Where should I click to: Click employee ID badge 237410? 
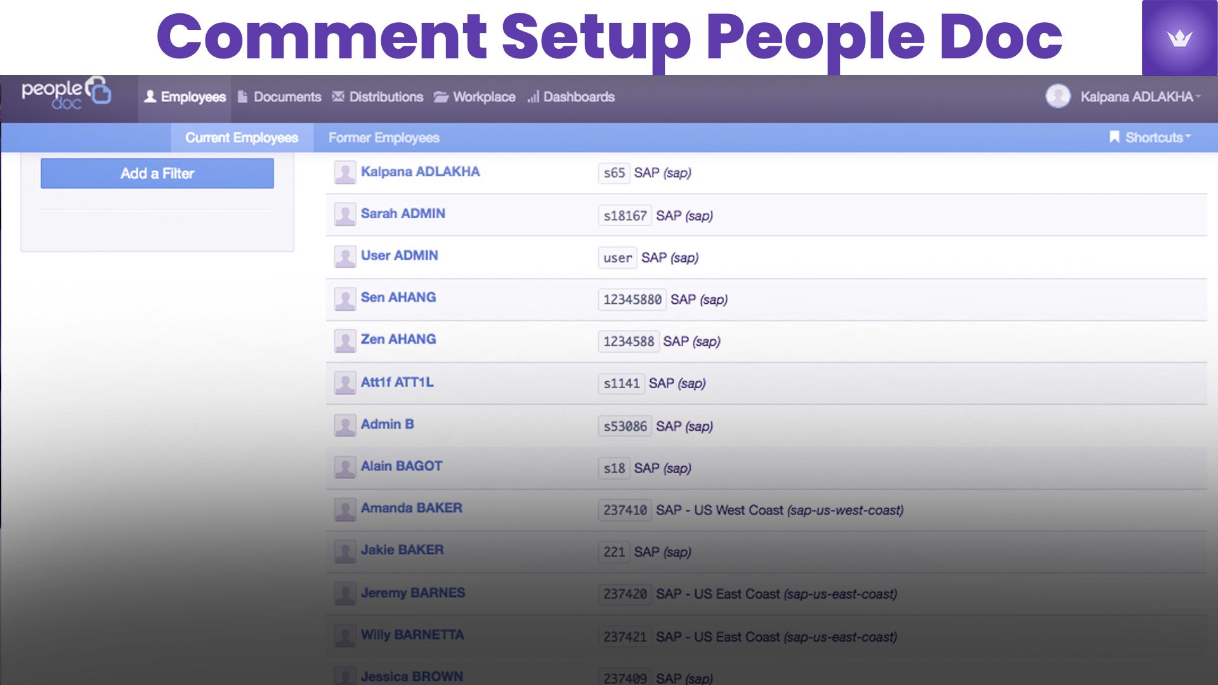[x=625, y=510]
